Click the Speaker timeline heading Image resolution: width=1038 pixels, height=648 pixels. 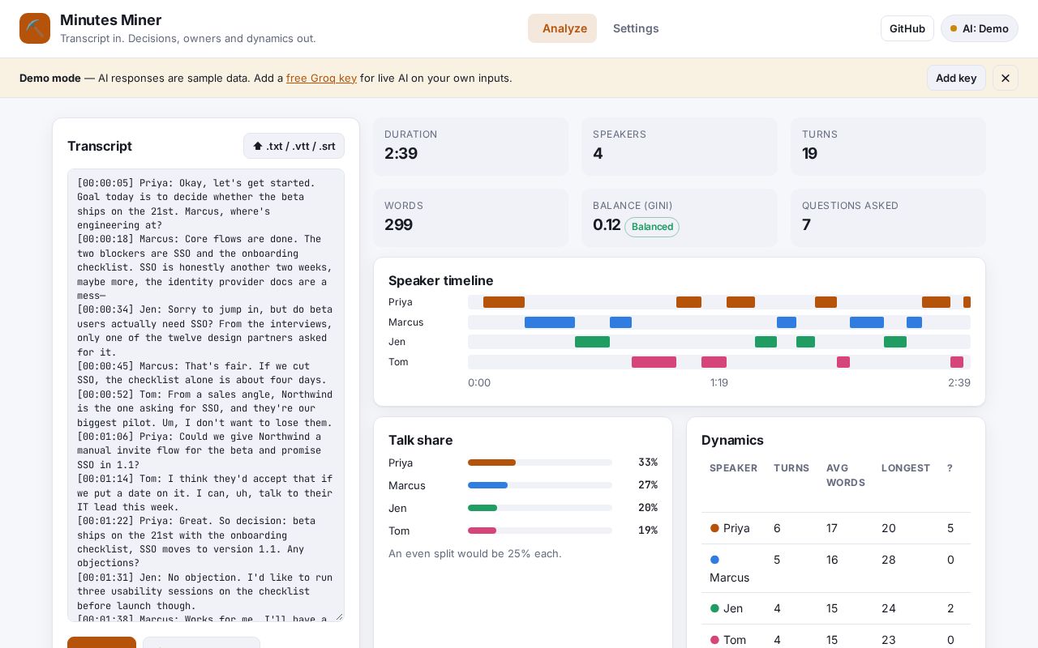pyautogui.click(x=441, y=280)
